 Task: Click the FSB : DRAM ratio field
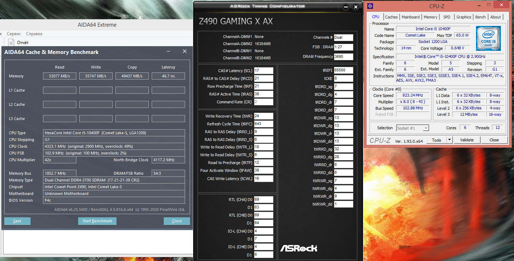343,47
